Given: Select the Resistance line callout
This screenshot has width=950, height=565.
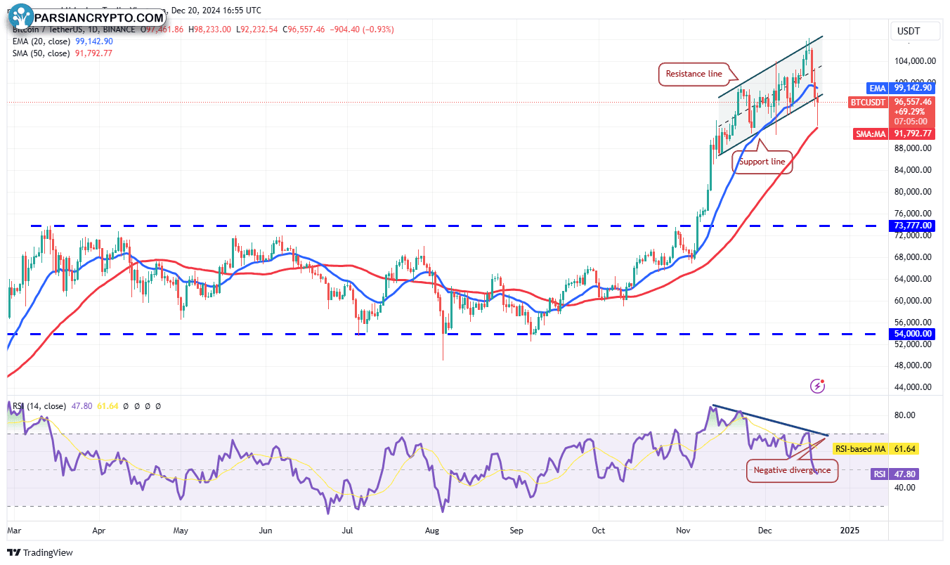Looking at the screenshot, I should click(x=694, y=74).
